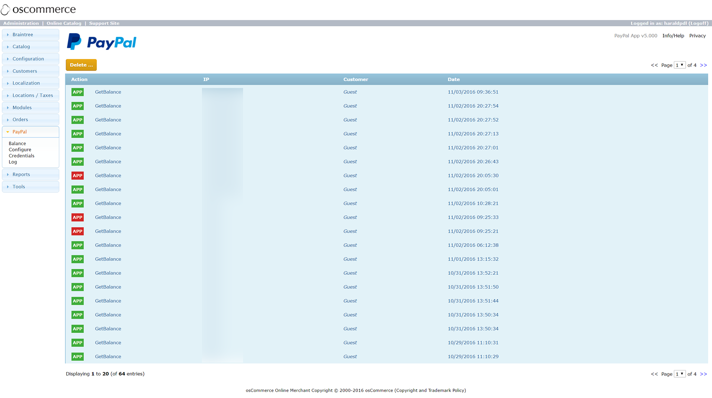Click the Displaying 1 to 20 entries text
This screenshot has height=398, width=712.
tap(105, 374)
